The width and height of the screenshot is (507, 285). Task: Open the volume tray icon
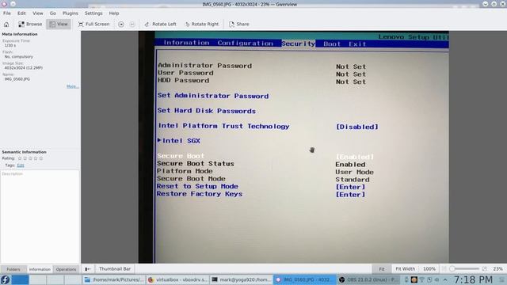[x=436, y=279]
